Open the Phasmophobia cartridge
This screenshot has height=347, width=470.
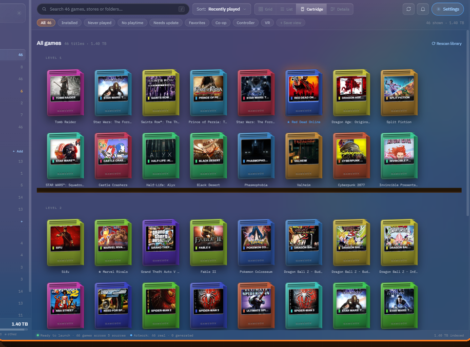(x=256, y=156)
